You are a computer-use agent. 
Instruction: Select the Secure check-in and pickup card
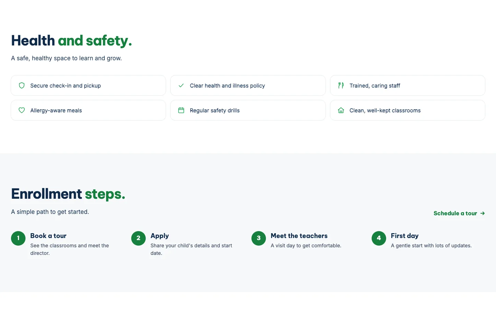click(x=89, y=85)
